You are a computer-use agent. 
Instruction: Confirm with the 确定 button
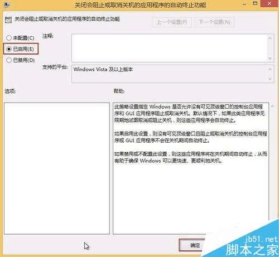pos(195,245)
